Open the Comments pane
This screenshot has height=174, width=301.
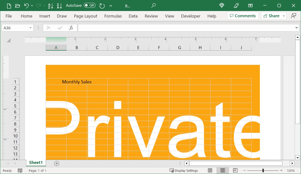(243, 16)
